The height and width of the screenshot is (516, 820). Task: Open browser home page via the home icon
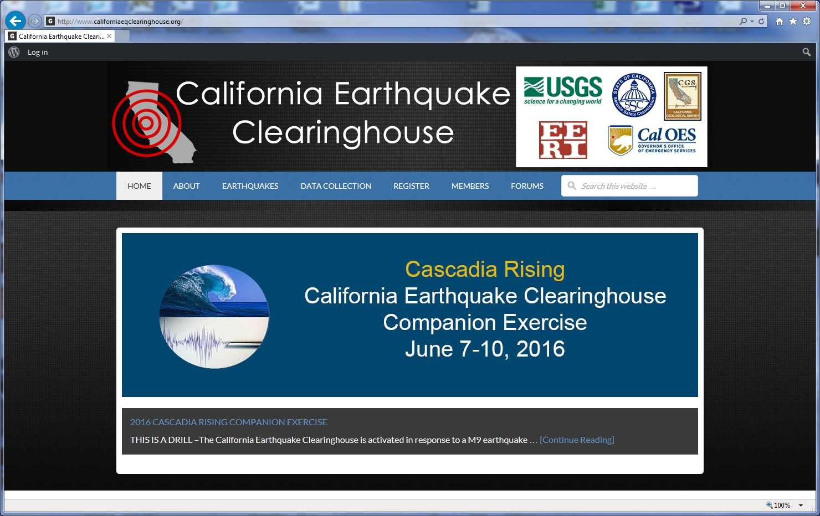[x=780, y=21]
